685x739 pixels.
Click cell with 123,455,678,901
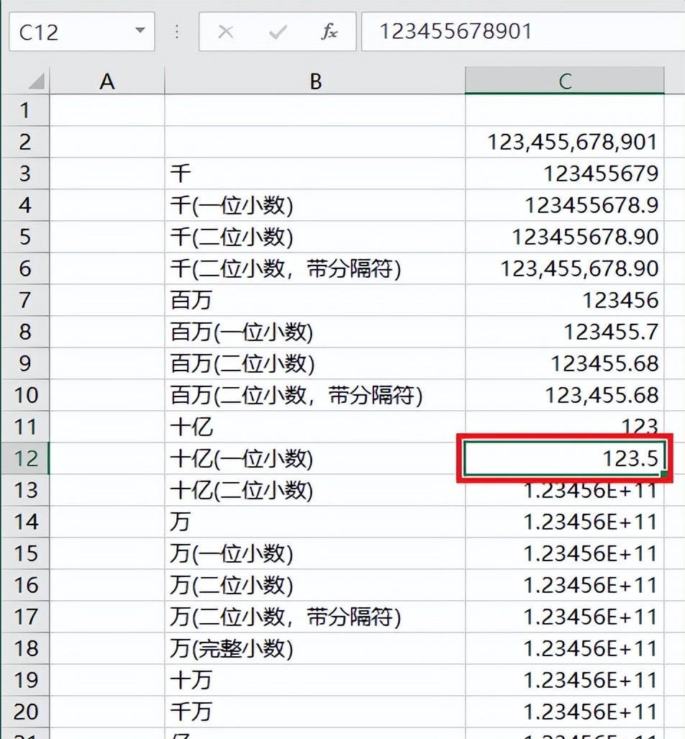point(565,142)
